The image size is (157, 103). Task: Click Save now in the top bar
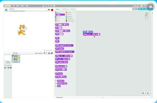(x=136, y=6)
